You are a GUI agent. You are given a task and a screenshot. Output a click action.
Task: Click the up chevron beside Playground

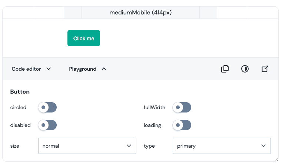104,69
